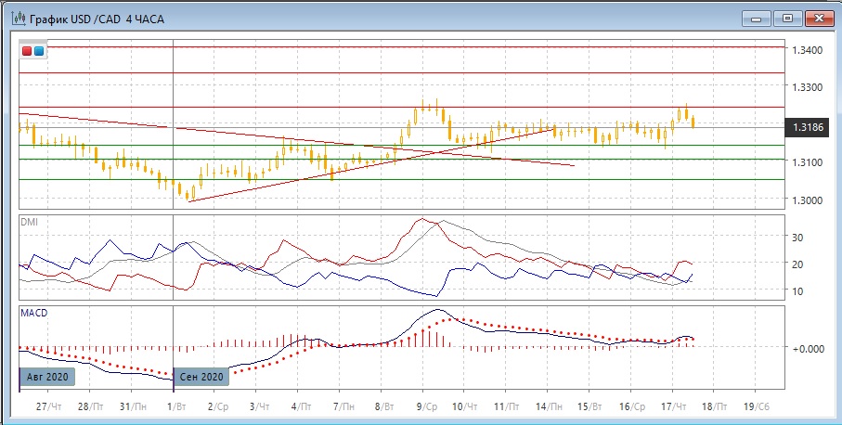Select the MACD indicator label

pos(33,313)
